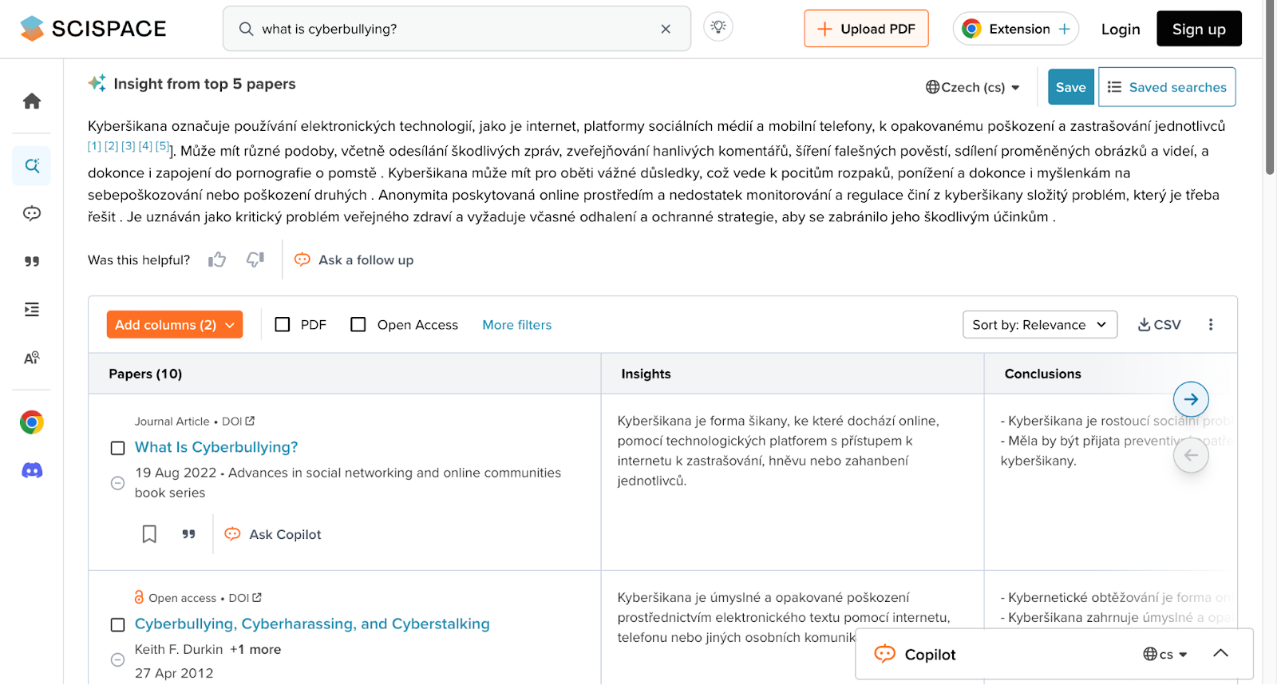
Task: Open the Home sidebar icon
Action: click(32, 101)
